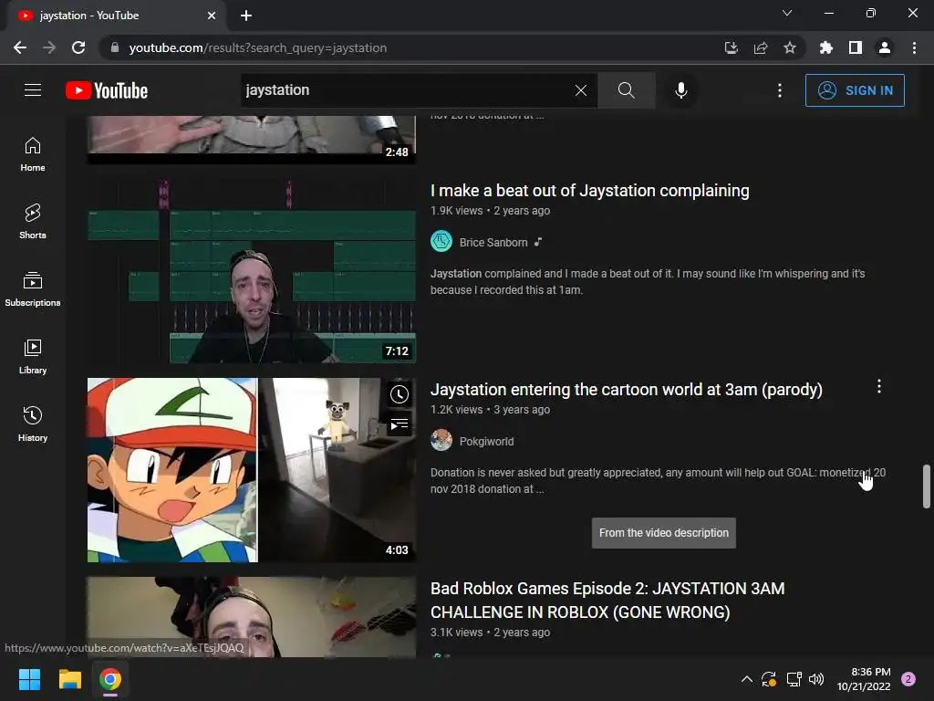Open File Explorer from taskbar
The width and height of the screenshot is (934, 701).
[x=69, y=679]
